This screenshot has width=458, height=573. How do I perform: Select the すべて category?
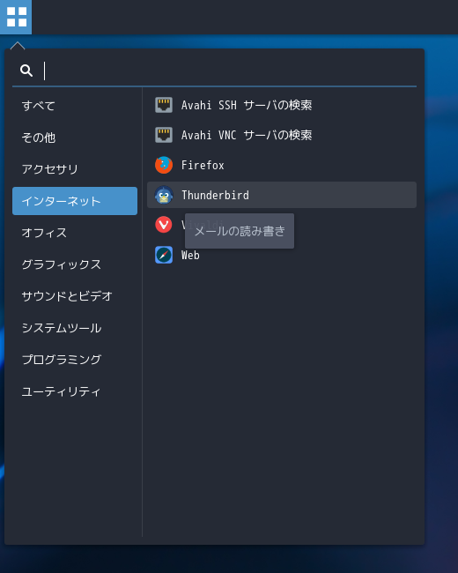(75, 106)
